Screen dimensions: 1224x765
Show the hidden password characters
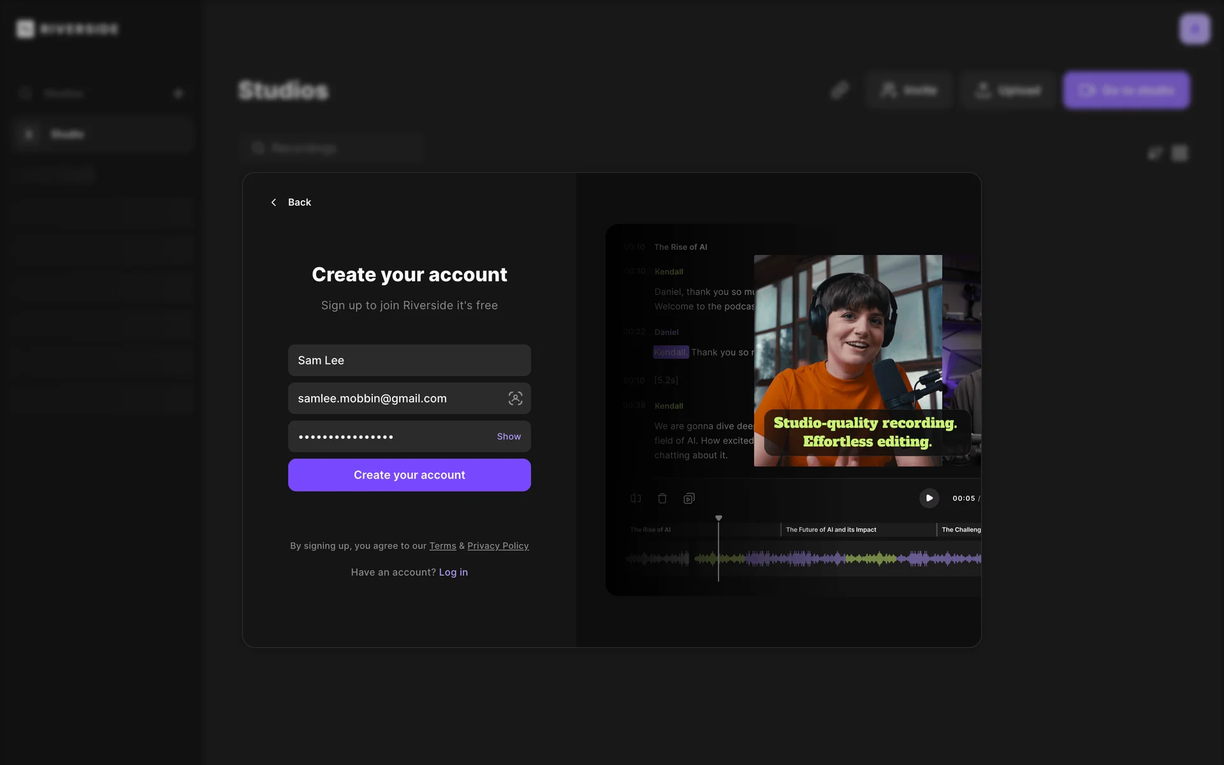tap(509, 437)
